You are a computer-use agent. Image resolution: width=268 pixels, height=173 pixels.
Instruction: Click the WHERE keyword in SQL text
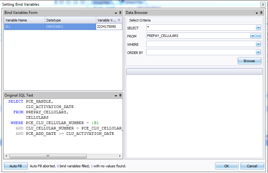17,123
